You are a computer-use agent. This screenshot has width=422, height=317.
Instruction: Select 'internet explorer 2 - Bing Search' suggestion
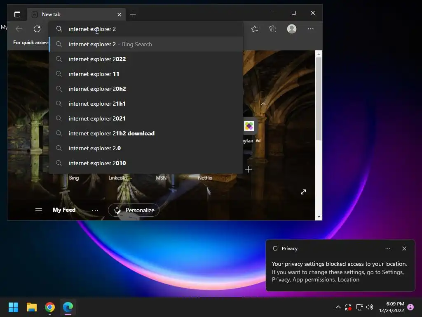point(146,44)
